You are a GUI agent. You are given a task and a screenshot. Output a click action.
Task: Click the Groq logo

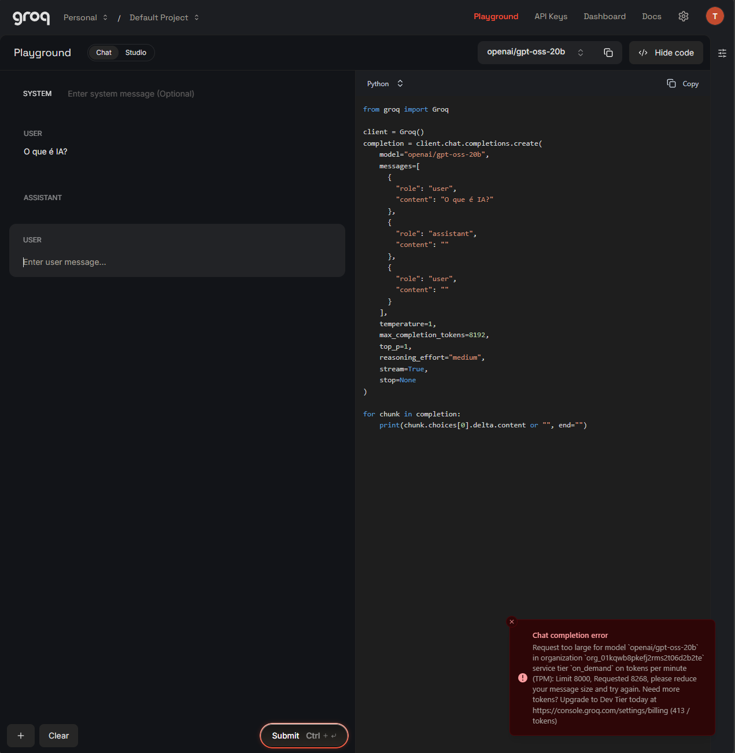click(31, 17)
